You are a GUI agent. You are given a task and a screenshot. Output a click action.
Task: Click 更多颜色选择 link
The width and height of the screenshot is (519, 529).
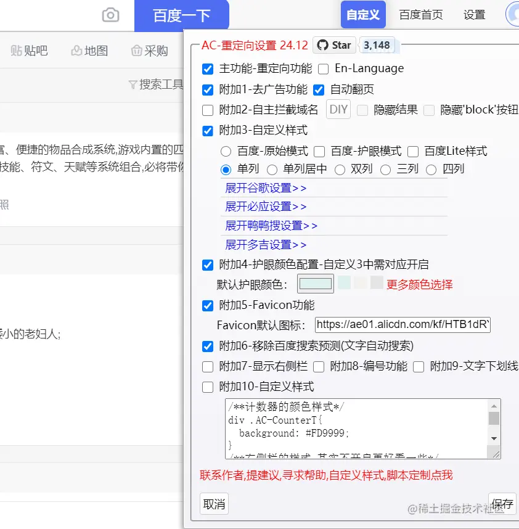420,285
